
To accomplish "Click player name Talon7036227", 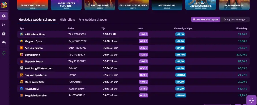I will [77, 55].
